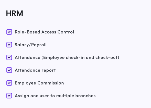Disable the Attendance check-in and check-out checkbox
Viewport: 151px width, 108px height.
click(x=9, y=57)
